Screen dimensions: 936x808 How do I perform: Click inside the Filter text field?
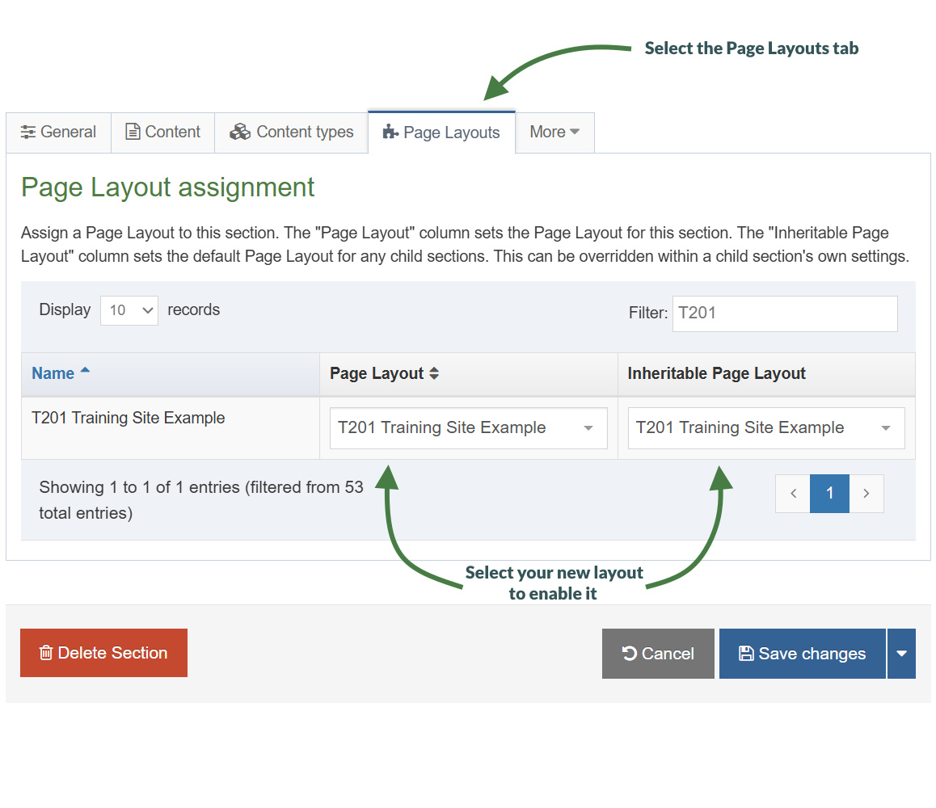[x=784, y=314]
